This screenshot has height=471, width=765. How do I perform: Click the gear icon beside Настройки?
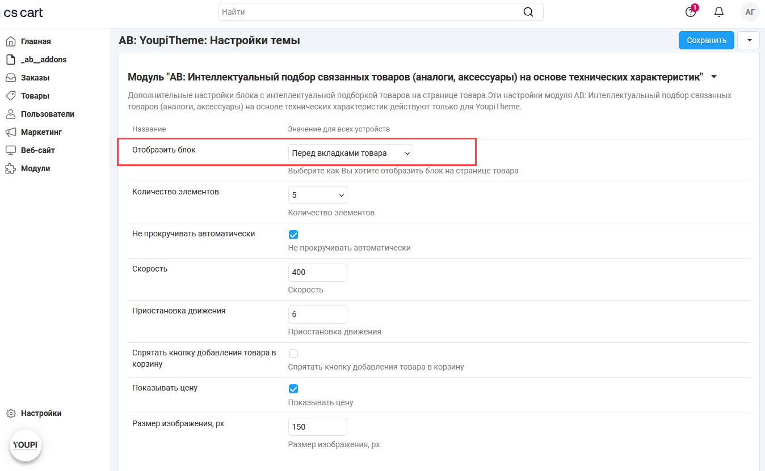tap(10, 413)
